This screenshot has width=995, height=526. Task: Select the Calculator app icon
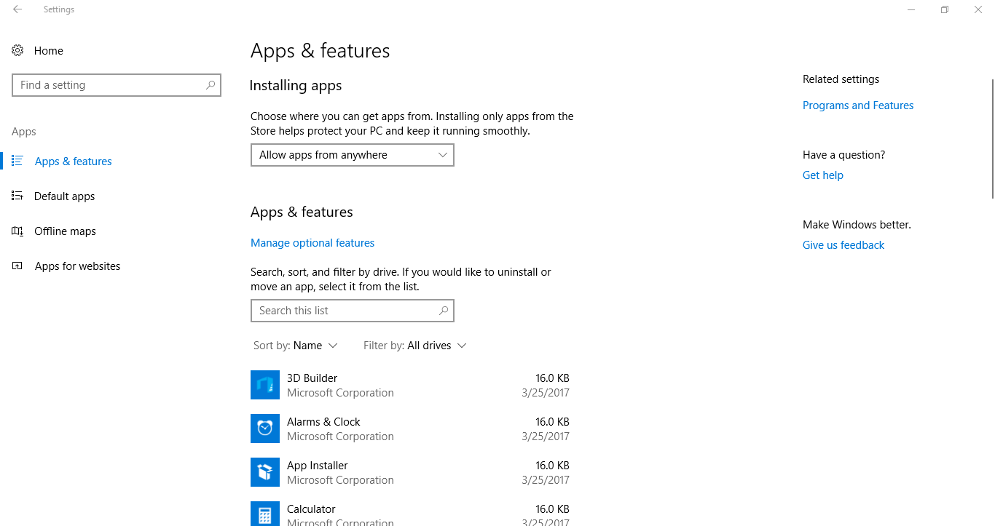[265, 514]
